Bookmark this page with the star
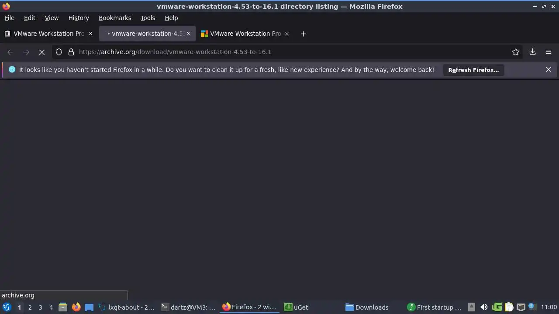The width and height of the screenshot is (559, 314). (x=516, y=52)
